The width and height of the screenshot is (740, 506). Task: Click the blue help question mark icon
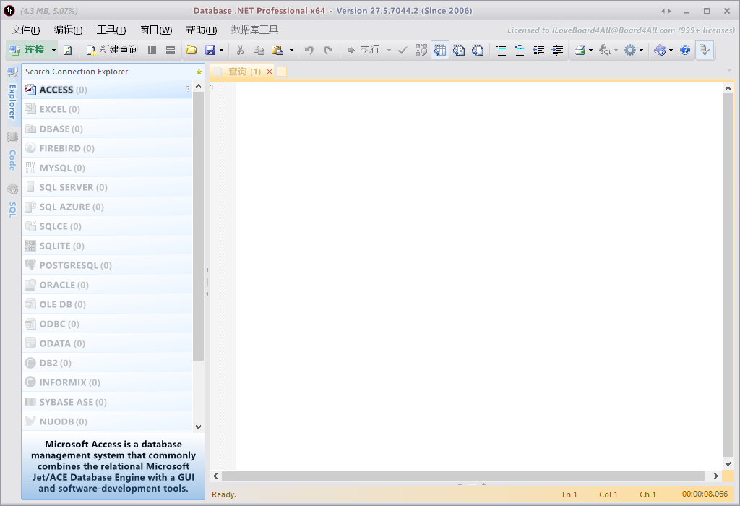(685, 50)
